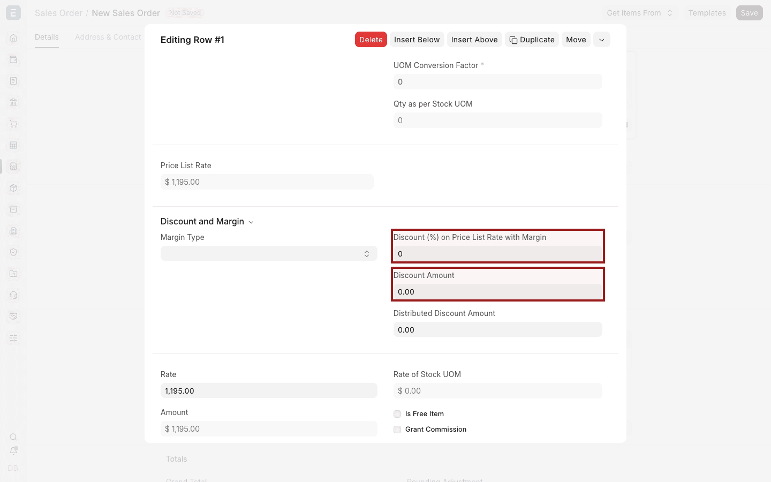
Task: Open the DS user avatar menu
Action: point(13,468)
